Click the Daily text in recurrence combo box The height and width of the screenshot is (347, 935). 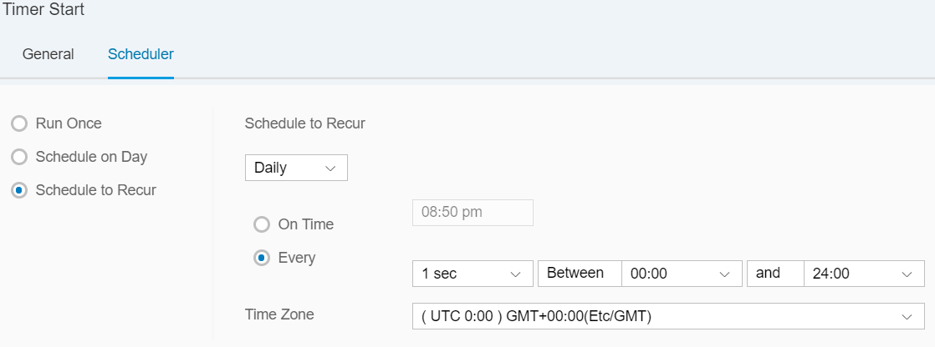tap(271, 168)
